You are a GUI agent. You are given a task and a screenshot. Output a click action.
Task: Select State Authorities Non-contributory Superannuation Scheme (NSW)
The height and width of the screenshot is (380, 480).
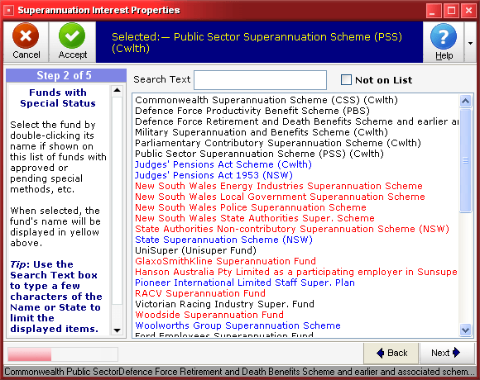click(292, 229)
